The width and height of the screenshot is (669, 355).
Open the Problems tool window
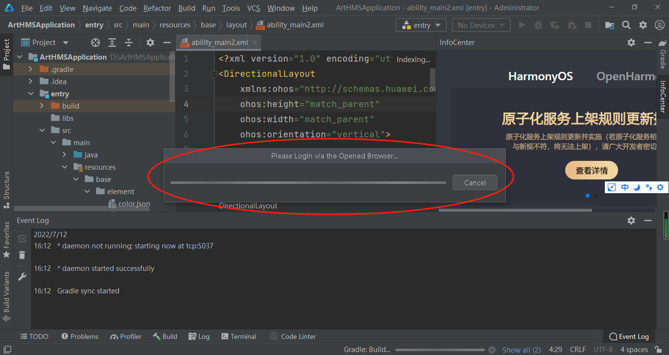click(80, 336)
